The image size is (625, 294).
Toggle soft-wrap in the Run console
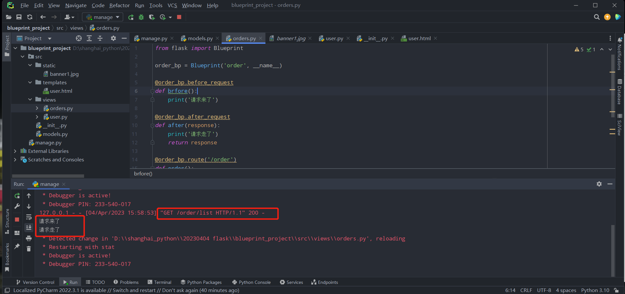point(29,217)
